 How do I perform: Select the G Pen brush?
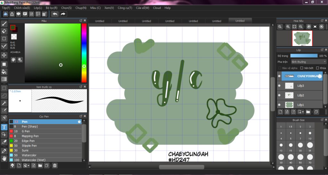click(45, 131)
